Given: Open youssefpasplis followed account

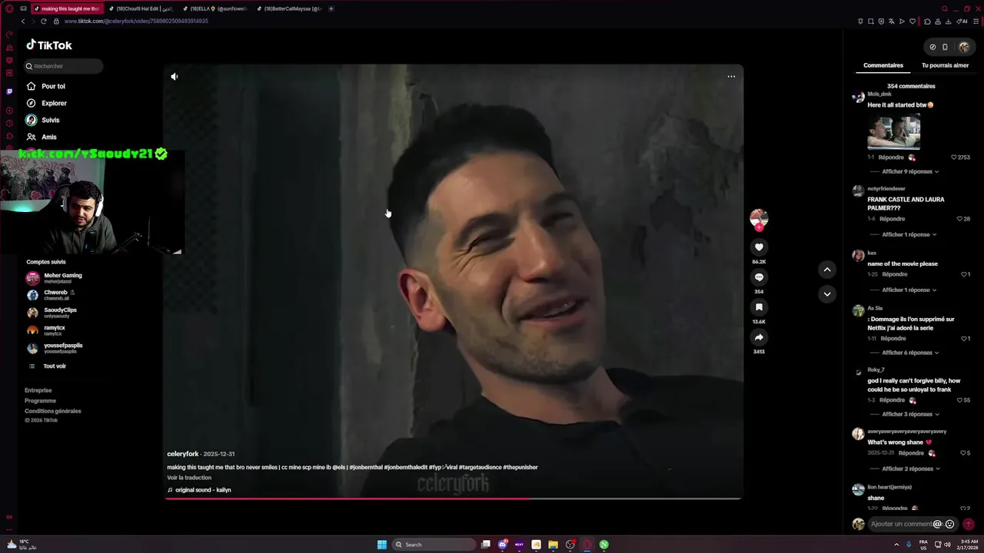Looking at the screenshot, I should coord(55,348).
